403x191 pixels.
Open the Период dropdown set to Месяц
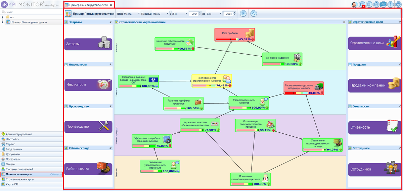tap(161, 14)
